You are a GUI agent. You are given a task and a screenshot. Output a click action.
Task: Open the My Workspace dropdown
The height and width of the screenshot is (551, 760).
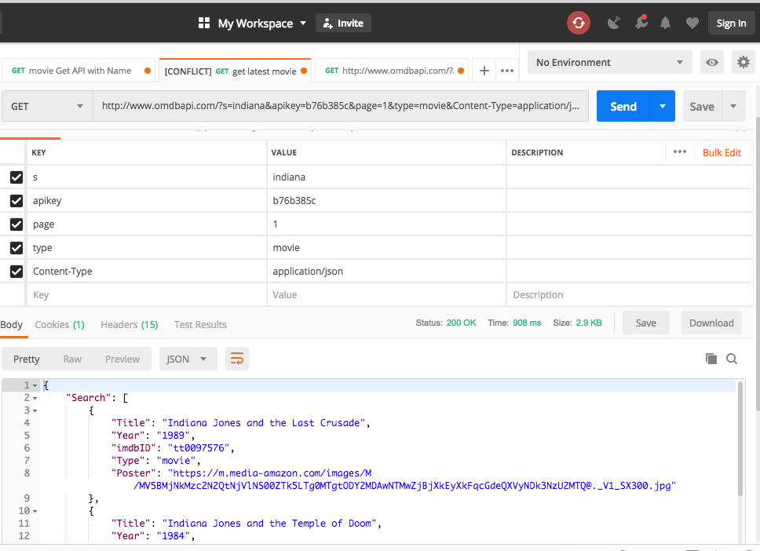coord(261,24)
